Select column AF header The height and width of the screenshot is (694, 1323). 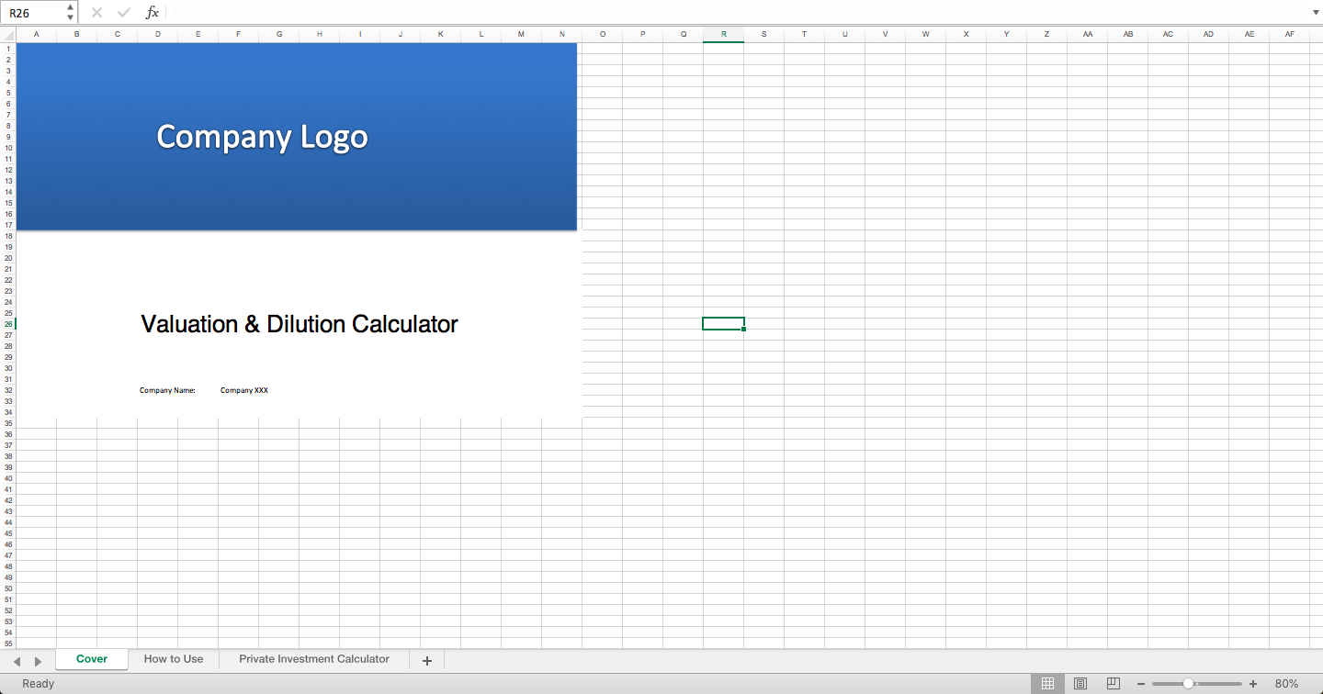[x=1290, y=34]
